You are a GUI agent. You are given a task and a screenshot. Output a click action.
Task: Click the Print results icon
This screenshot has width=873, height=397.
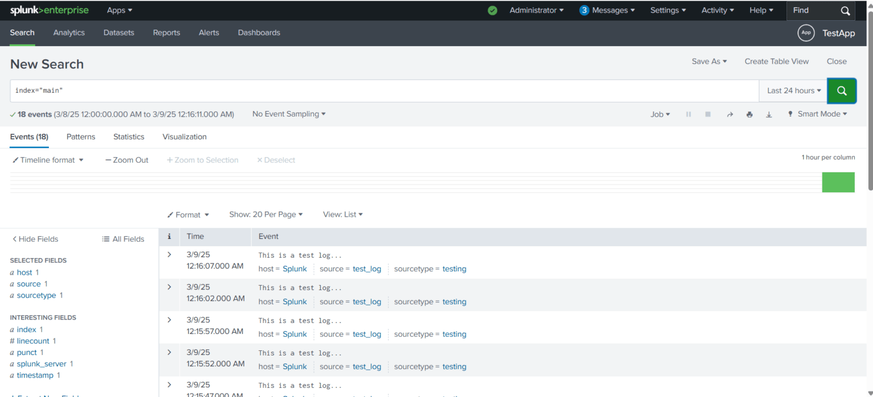(x=749, y=114)
